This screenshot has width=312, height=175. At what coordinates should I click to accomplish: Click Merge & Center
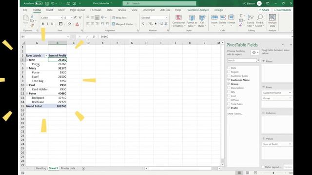tap(123, 24)
